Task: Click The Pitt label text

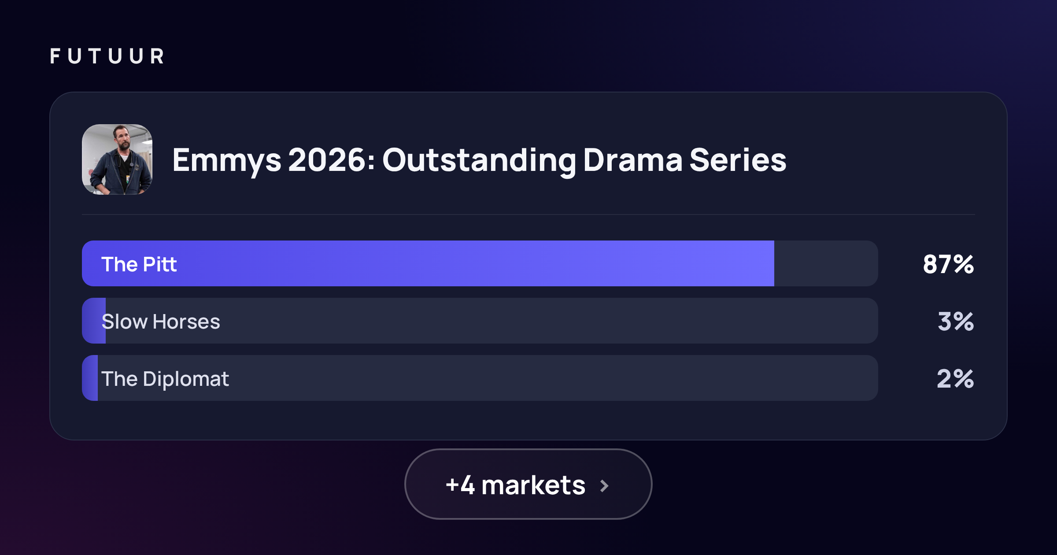Action: tap(139, 264)
